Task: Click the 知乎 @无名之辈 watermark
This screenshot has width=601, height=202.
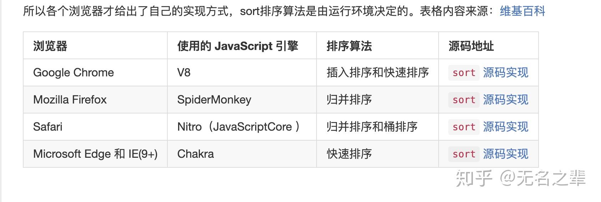Action: [520, 178]
